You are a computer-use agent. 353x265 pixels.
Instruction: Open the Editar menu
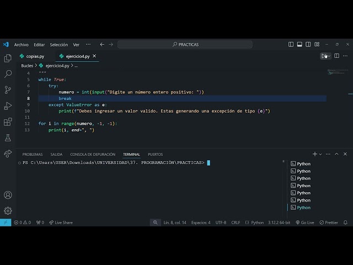pos(39,45)
